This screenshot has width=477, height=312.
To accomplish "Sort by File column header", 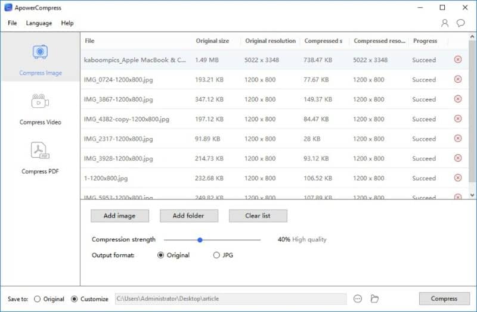I will (90, 40).
